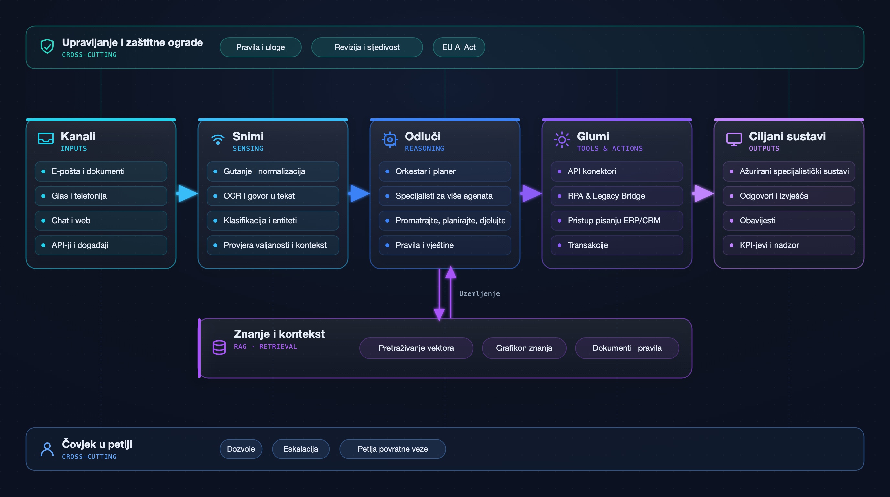The image size is (890, 497).
Task: Select OCR i govor u tekst item
Action: tap(273, 196)
